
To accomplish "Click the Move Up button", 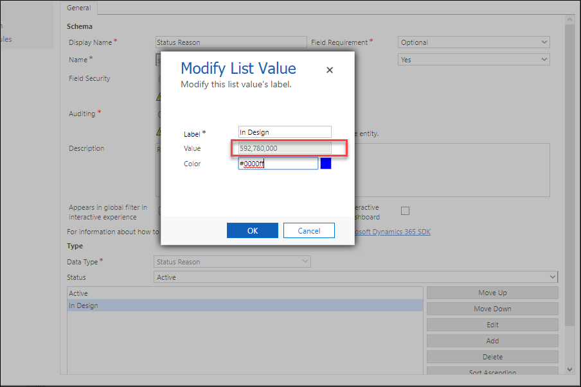I will click(x=492, y=293).
